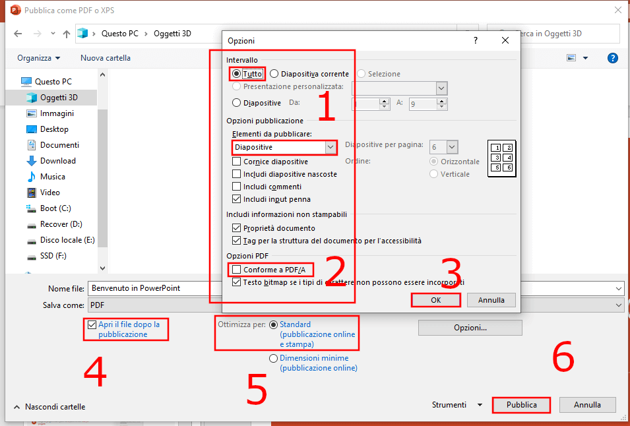Select Musica folder in sidebar

(x=52, y=177)
